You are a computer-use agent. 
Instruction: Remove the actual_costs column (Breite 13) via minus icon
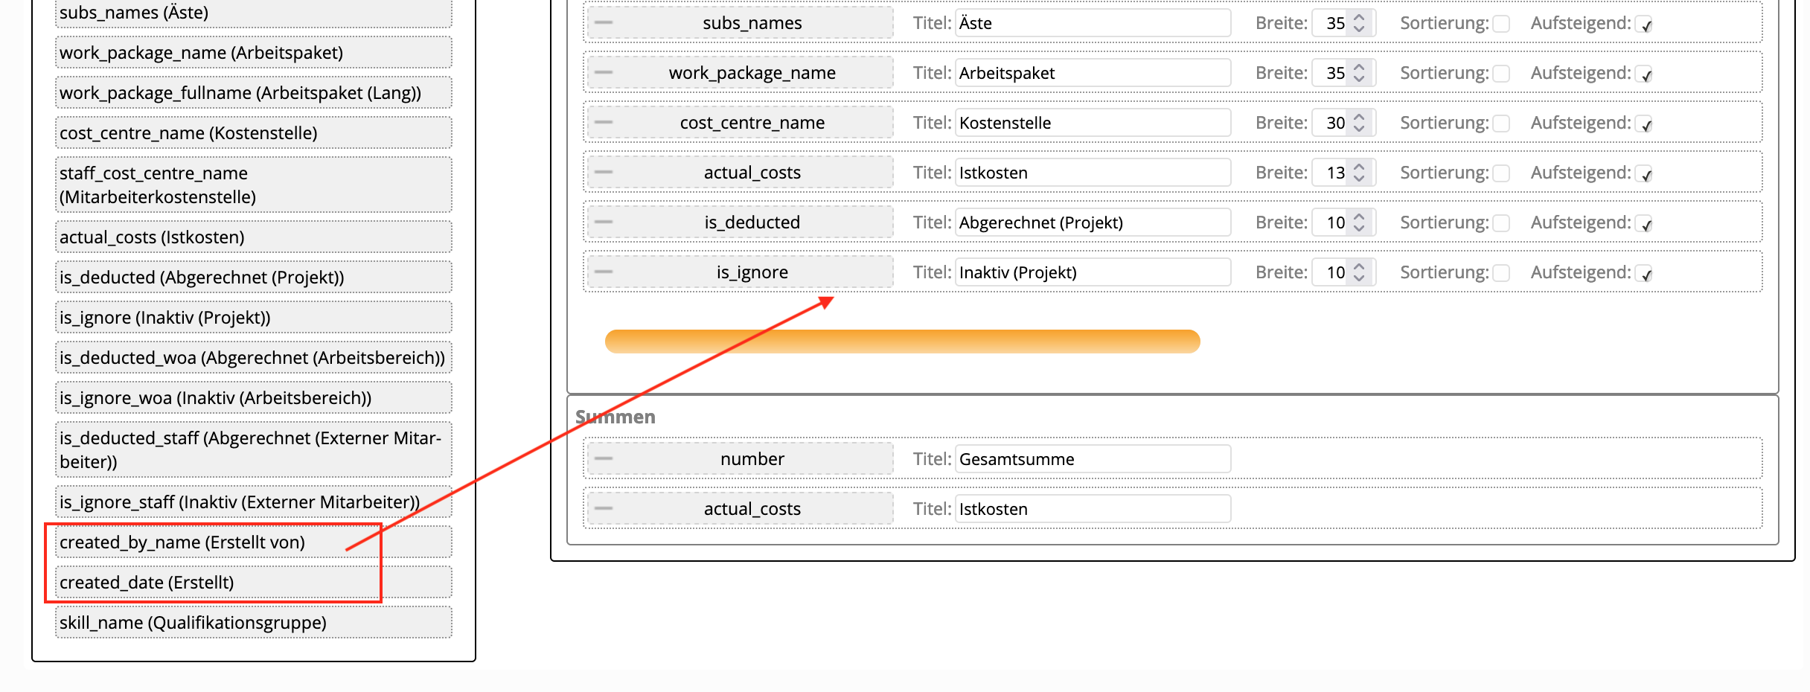point(604,173)
